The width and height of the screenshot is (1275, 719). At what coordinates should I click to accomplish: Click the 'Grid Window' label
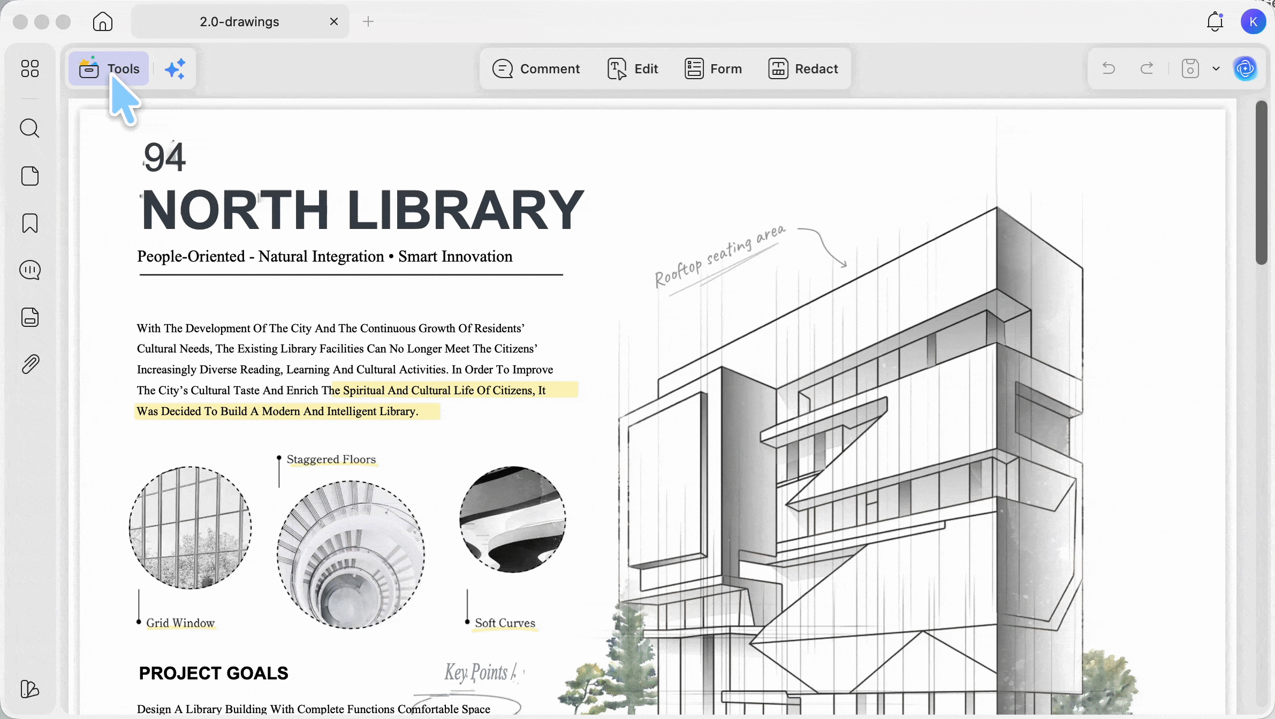point(180,623)
